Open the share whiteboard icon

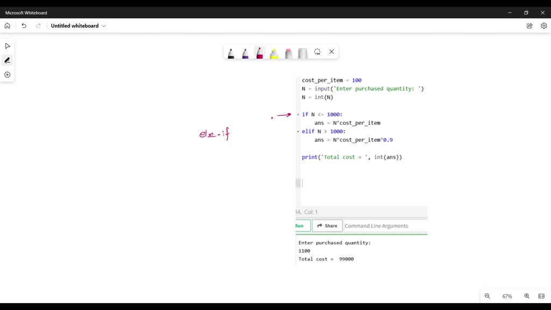[x=529, y=26]
